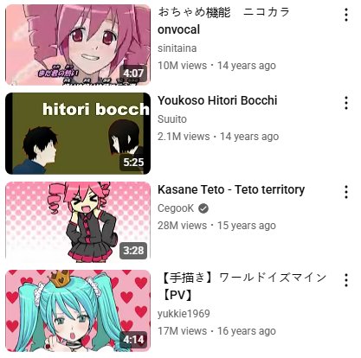Visit the Suuito channel
This screenshot has width=361, height=358.
[x=172, y=119]
